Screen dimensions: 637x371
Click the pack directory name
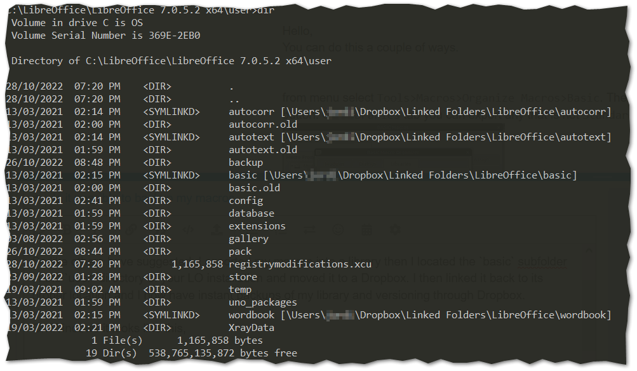click(x=240, y=252)
